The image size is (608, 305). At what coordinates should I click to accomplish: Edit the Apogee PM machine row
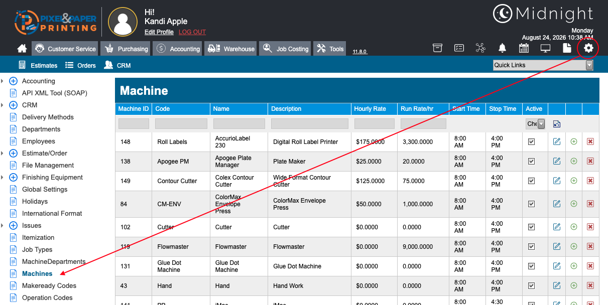(557, 162)
